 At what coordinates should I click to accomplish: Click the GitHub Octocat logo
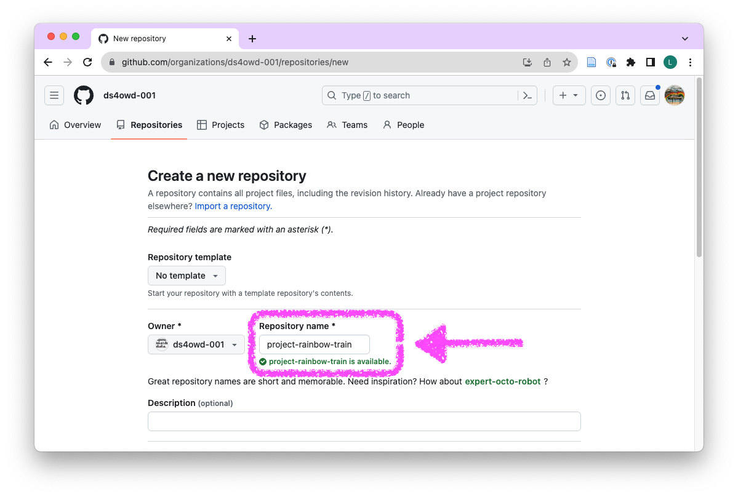[84, 95]
